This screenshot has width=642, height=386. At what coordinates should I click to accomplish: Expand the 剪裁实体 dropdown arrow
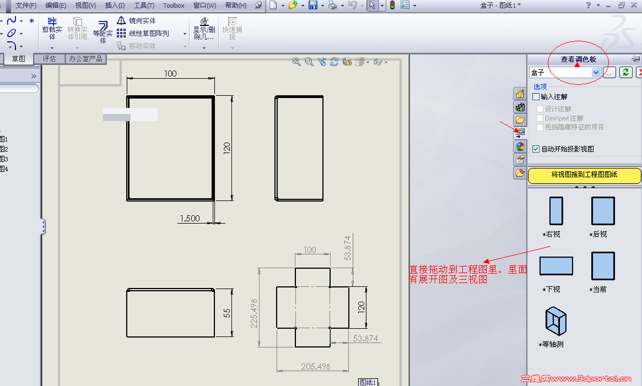click(52, 48)
